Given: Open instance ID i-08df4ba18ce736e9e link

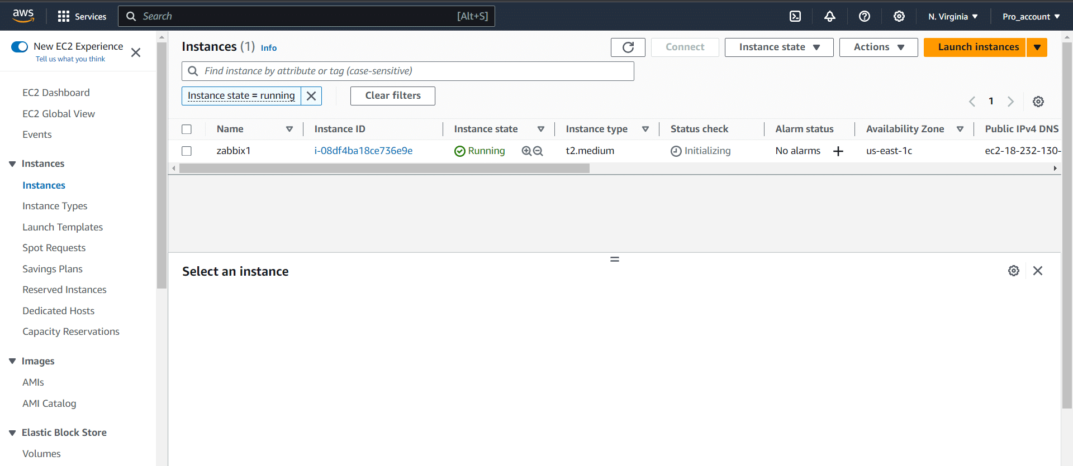Looking at the screenshot, I should pyautogui.click(x=363, y=151).
